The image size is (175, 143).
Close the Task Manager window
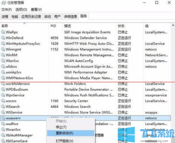[x=169, y=3]
